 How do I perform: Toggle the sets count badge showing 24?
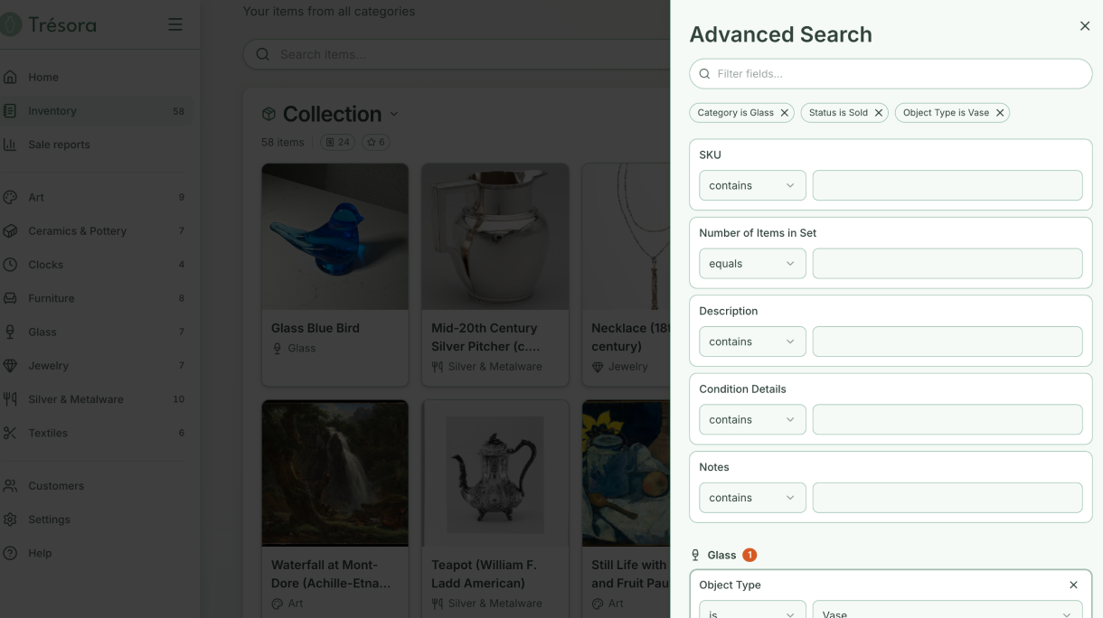(338, 142)
